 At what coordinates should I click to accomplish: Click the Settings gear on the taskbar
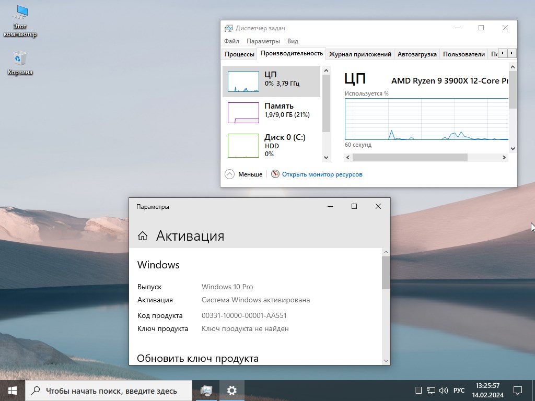[232, 391]
